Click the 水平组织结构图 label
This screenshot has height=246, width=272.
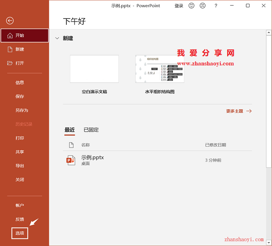160,92
